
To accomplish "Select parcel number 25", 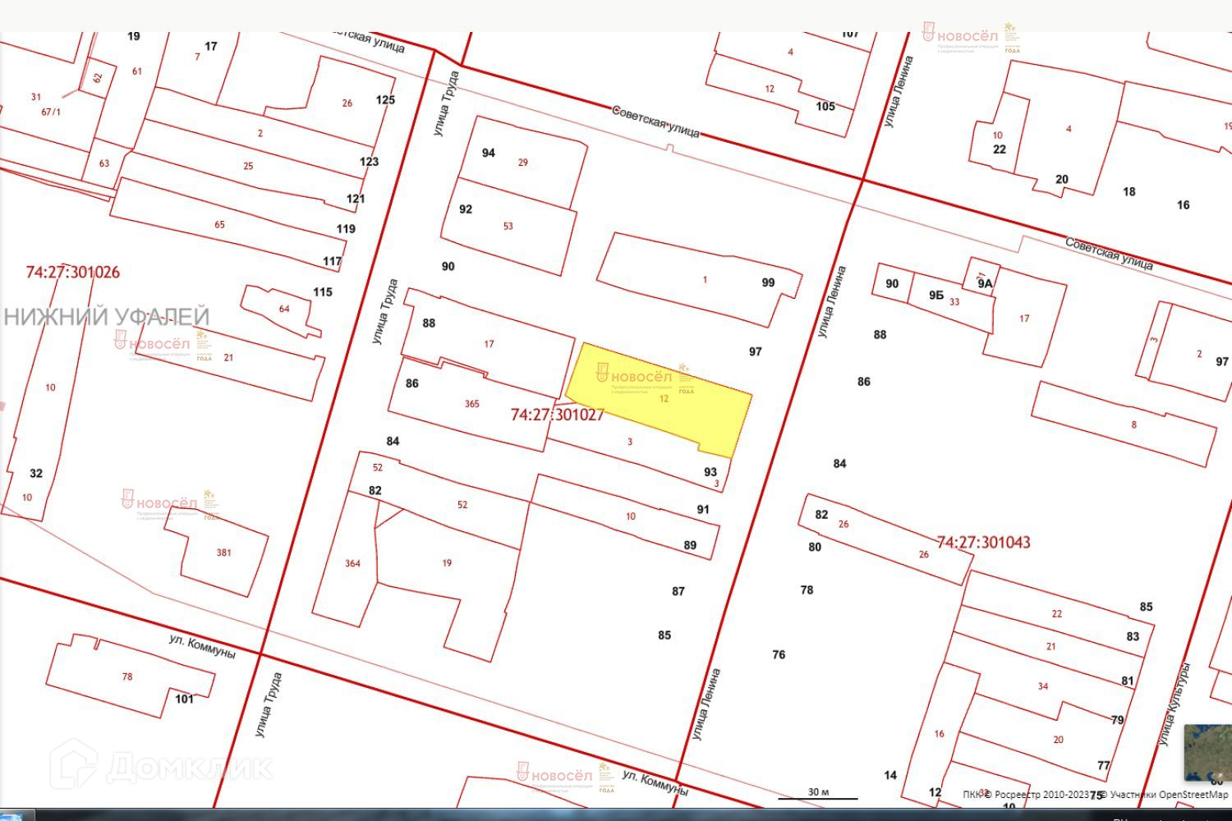I will 248,166.
